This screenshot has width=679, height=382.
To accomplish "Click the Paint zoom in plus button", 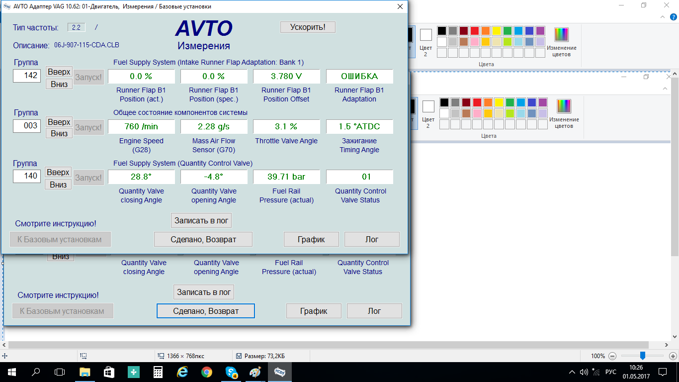I will (673, 356).
